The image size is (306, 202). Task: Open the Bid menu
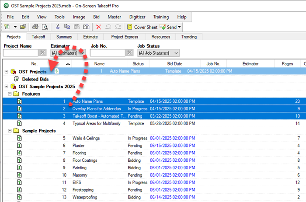(96, 17)
